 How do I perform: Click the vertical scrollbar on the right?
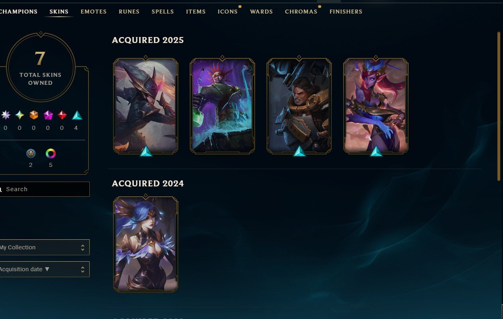pos(499,106)
